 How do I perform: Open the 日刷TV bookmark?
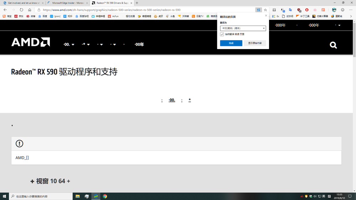pyautogui.click(x=198, y=16)
